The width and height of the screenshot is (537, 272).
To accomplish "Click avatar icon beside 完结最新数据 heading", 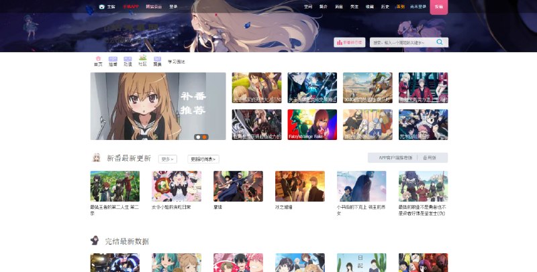I will coord(95,241).
